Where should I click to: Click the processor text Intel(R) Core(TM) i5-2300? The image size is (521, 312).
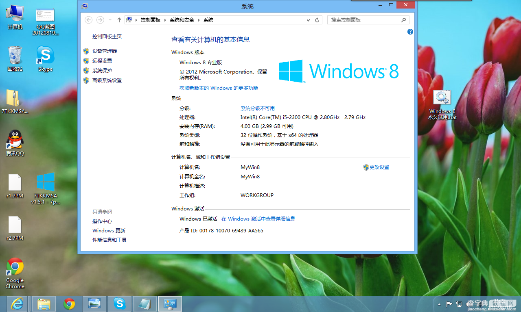click(303, 117)
